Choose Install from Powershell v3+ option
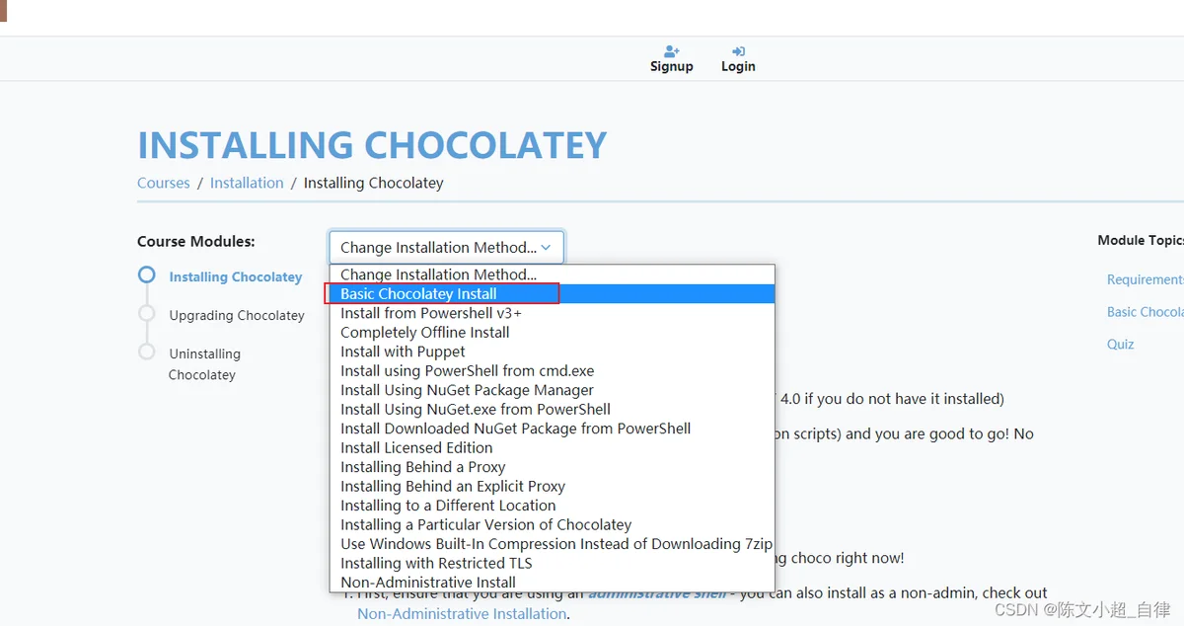Viewport: 1184px width, 626px height. pyautogui.click(x=553, y=313)
